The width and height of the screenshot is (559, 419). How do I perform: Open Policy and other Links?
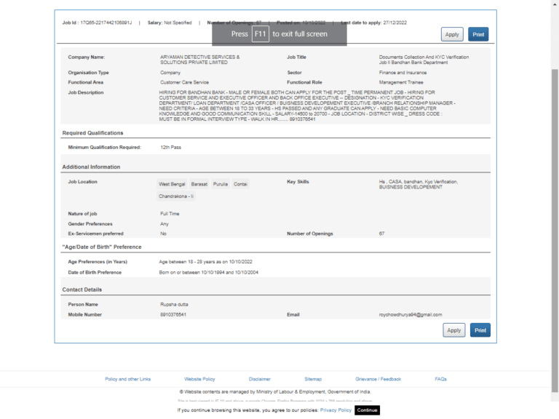coord(127,379)
